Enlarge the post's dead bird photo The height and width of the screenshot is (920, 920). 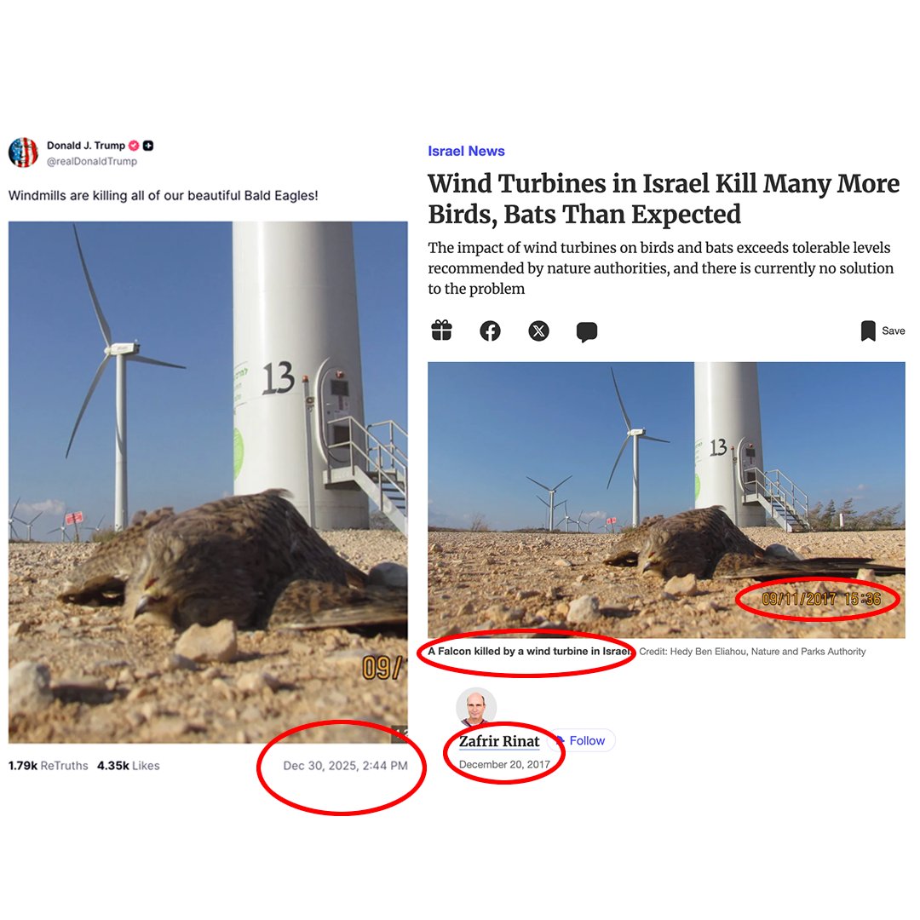tap(208, 482)
